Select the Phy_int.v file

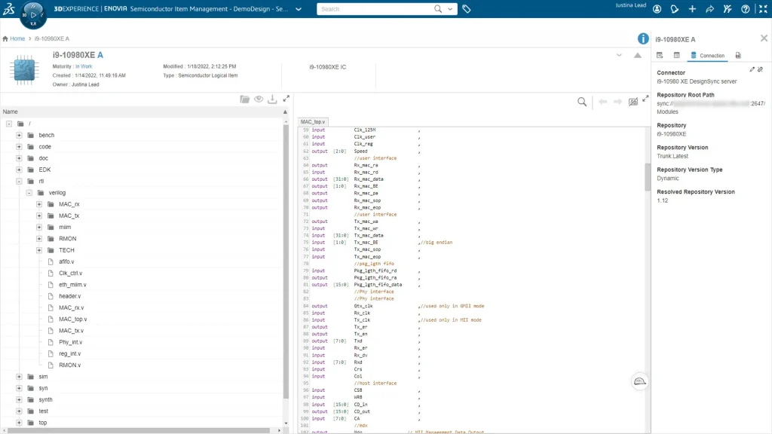70,342
